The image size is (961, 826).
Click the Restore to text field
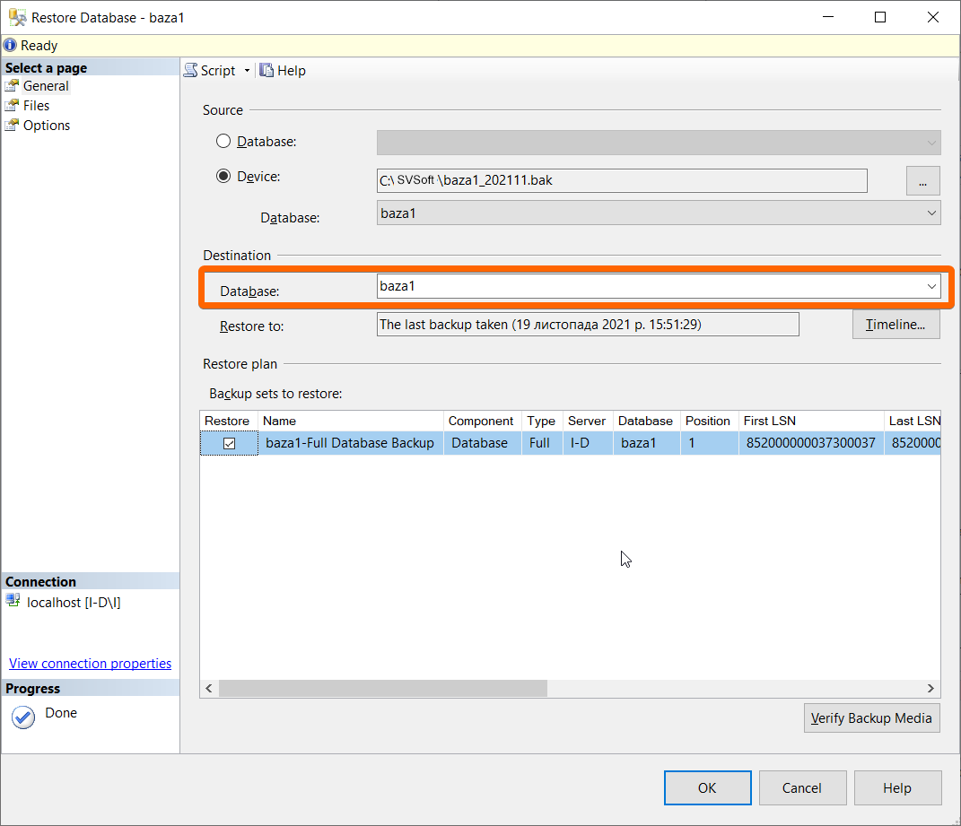[x=587, y=325]
